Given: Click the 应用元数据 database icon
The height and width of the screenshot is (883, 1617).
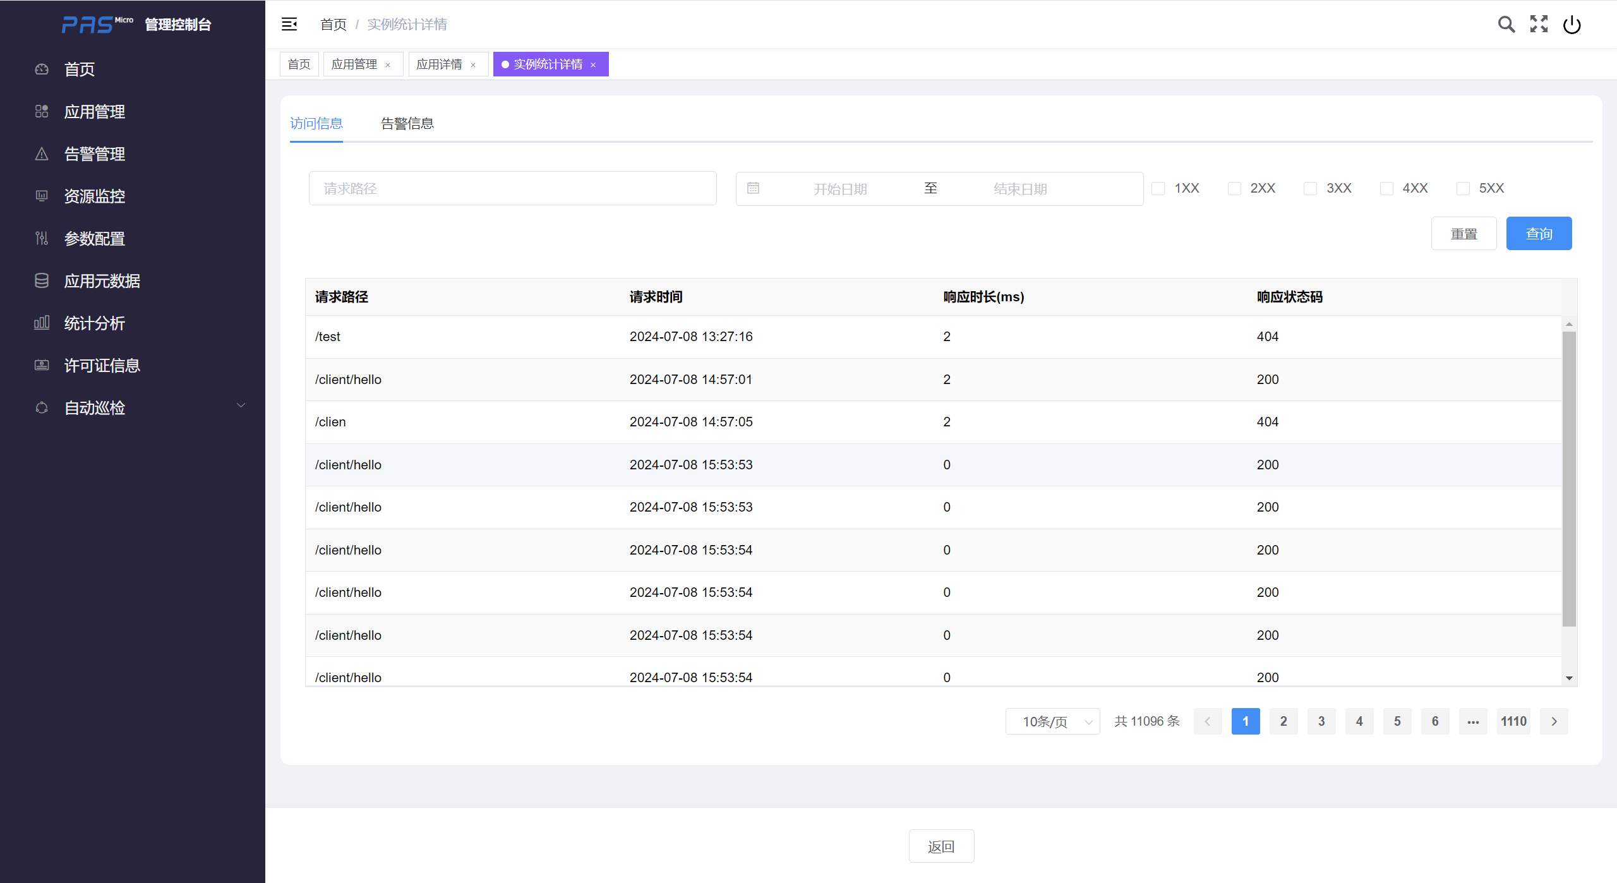Looking at the screenshot, I should click(x=42, y=280).
